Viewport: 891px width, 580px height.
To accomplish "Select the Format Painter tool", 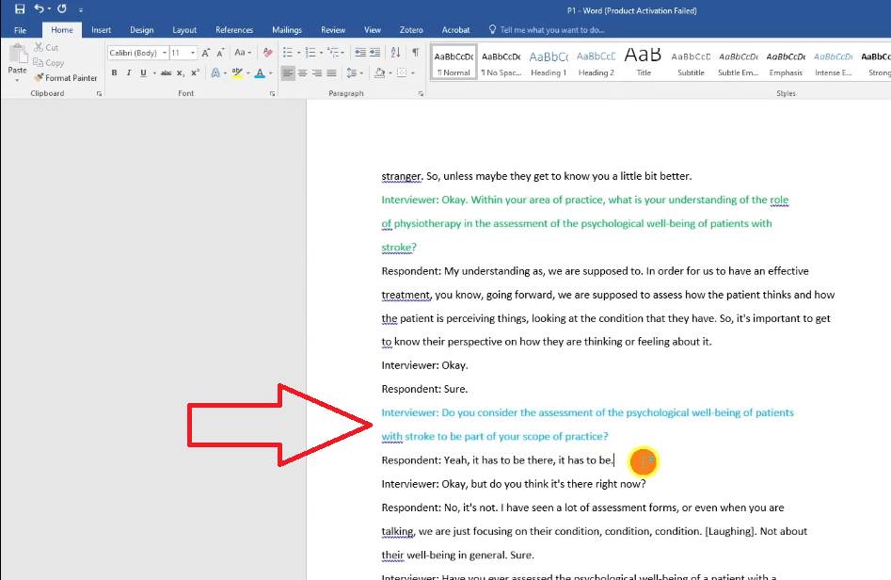I will pos(66,78).
